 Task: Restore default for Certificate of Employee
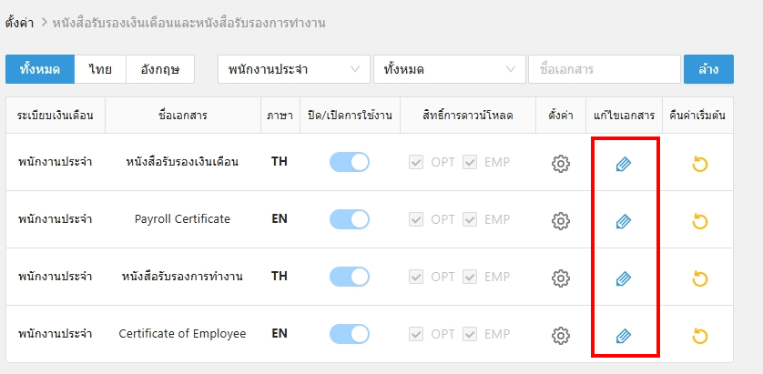tap(700, 336)
